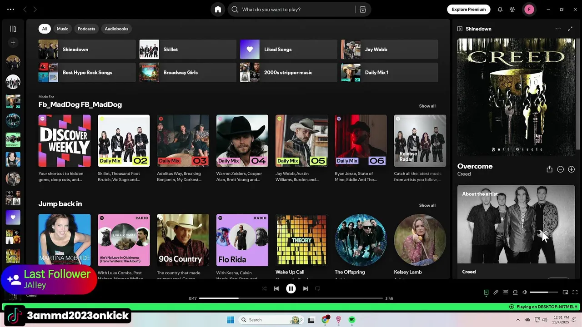The height and width of the screenshot is (327, 582).
Task: Open Spotify from the Windows taskbar
Action: coord(352,320)
